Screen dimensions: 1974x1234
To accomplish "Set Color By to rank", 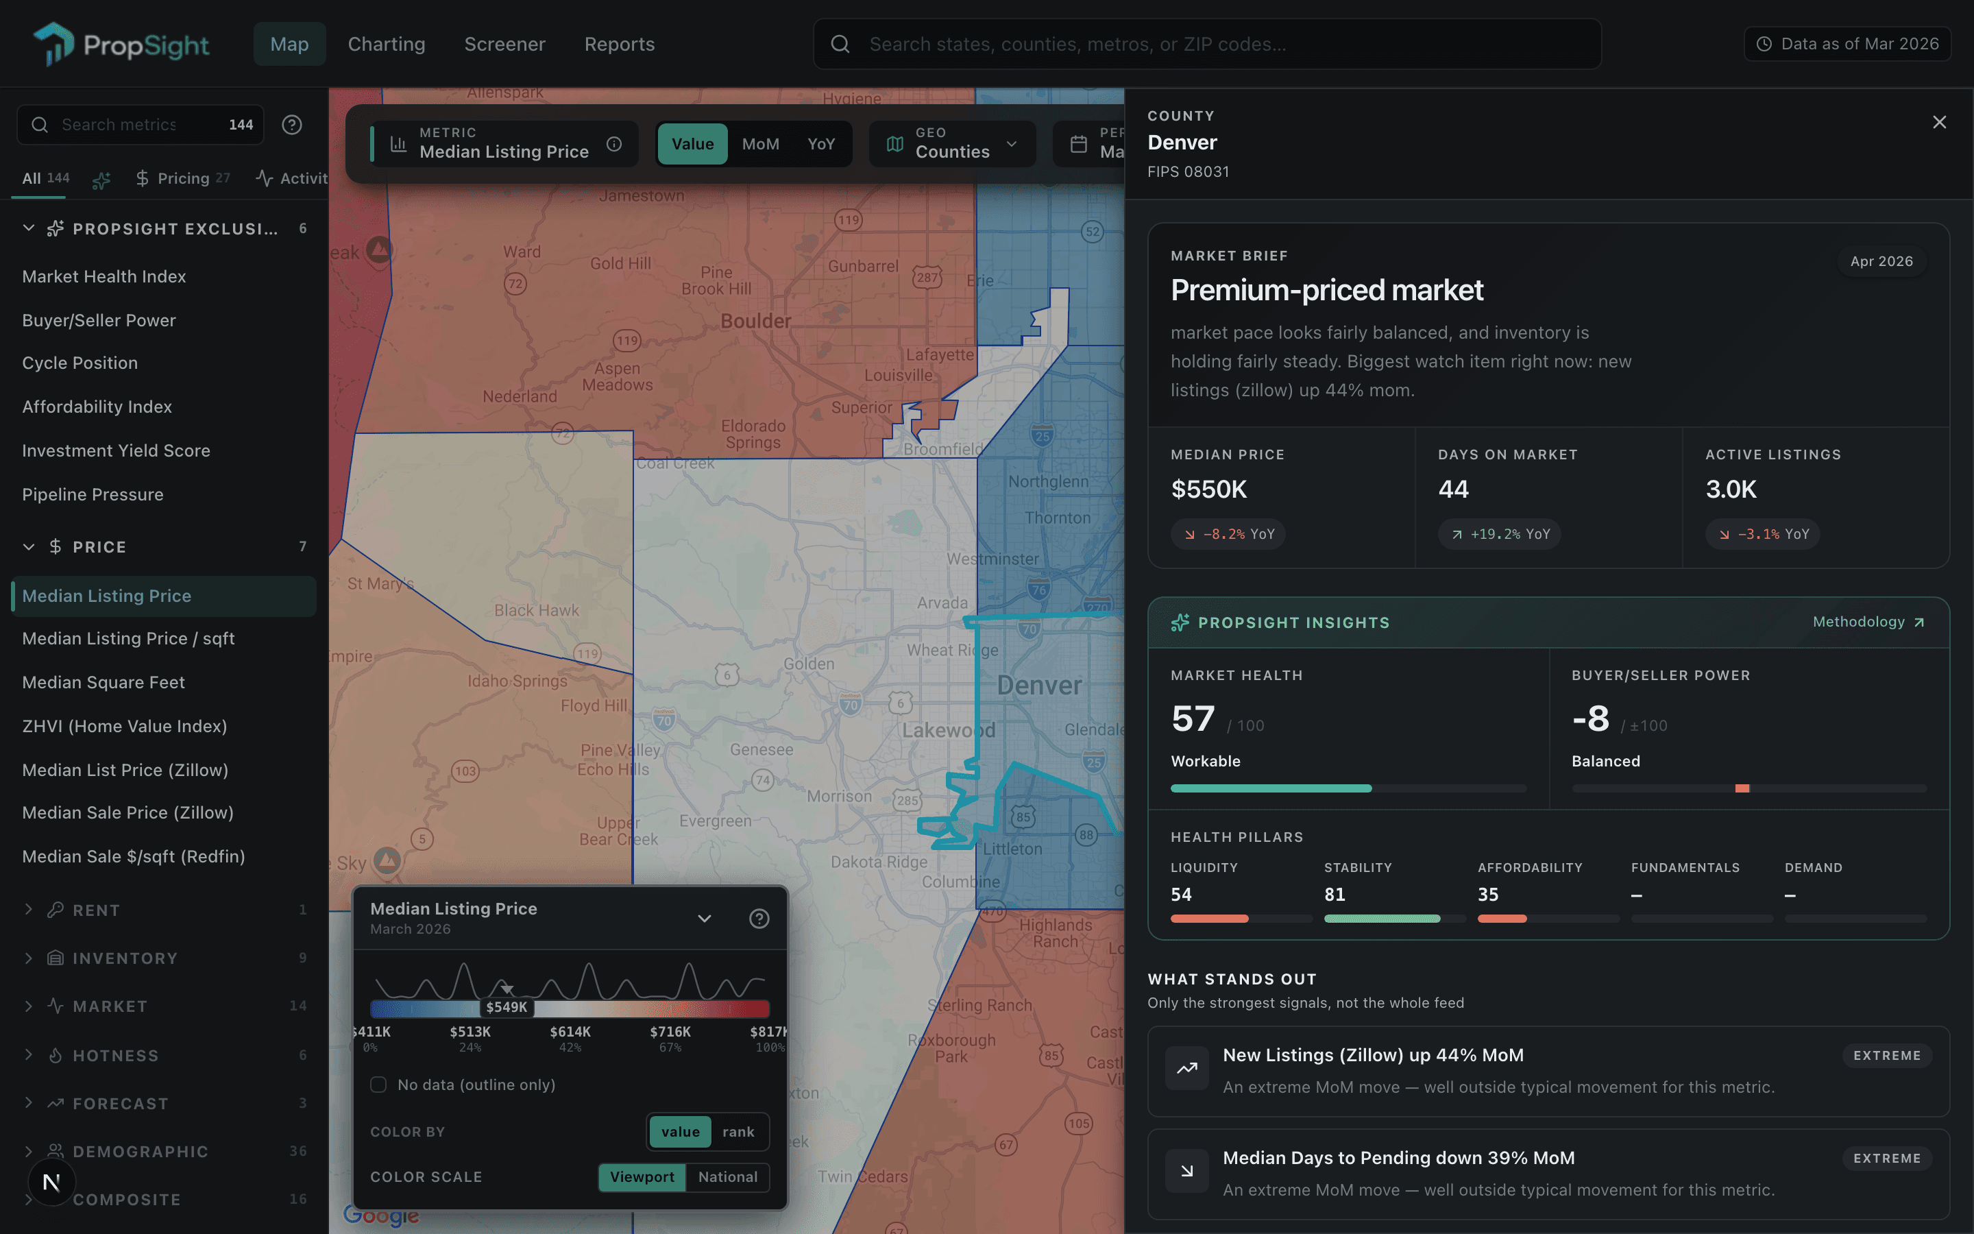I will 738,1132.
